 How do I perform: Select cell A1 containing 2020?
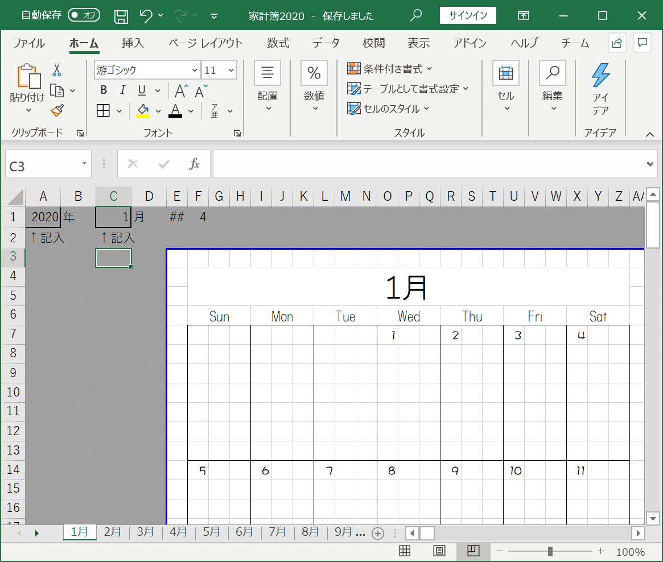[43, 217]
